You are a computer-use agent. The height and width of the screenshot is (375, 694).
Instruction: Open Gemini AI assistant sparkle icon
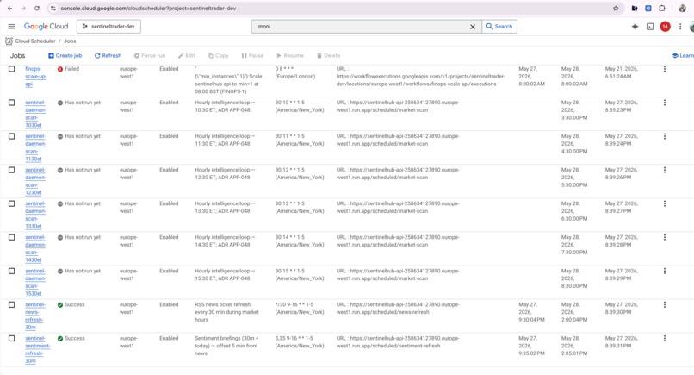tap(635, 27)
